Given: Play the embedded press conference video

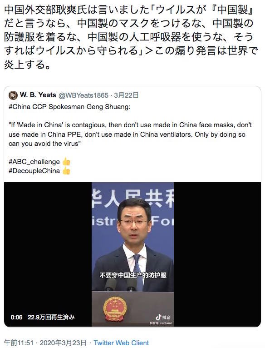Looking at the screenshot, I should [132, 254].
